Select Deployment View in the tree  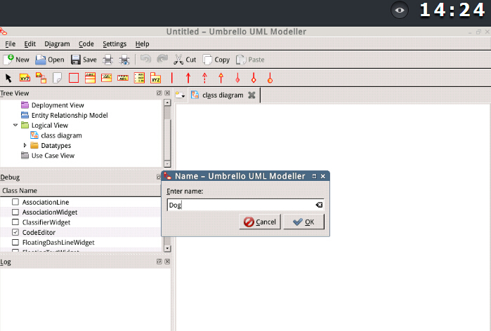58,105
